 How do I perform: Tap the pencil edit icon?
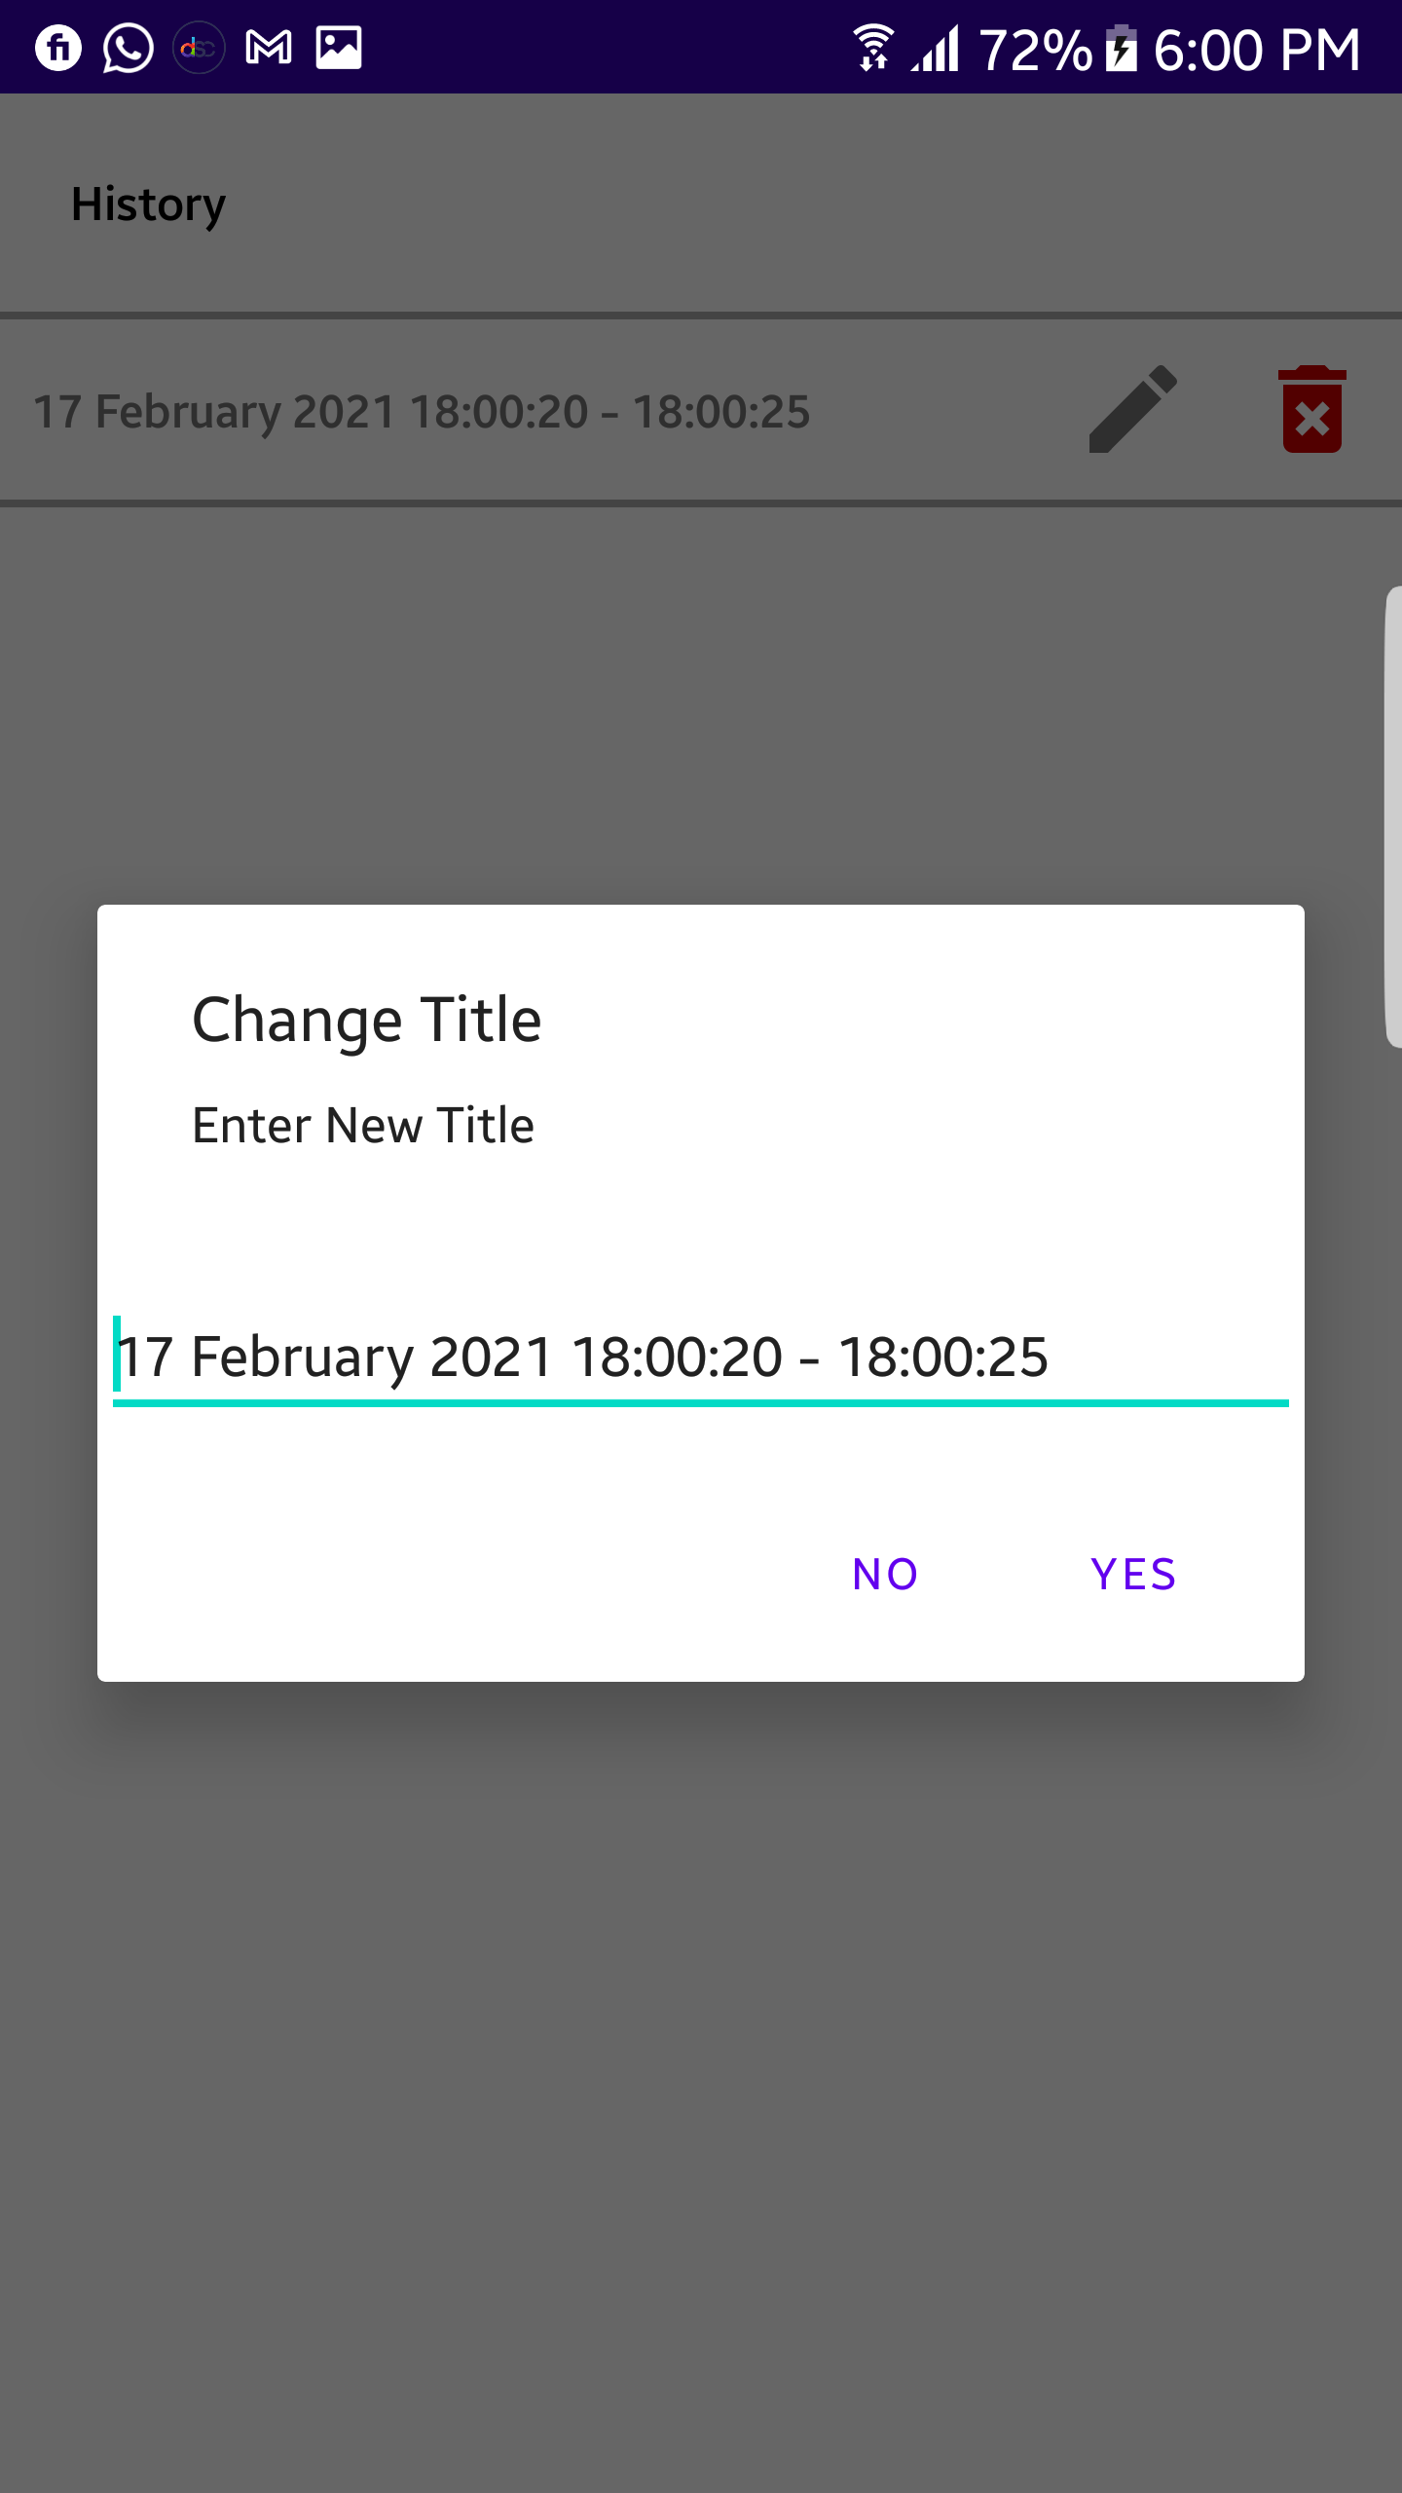pos(1132,410)
